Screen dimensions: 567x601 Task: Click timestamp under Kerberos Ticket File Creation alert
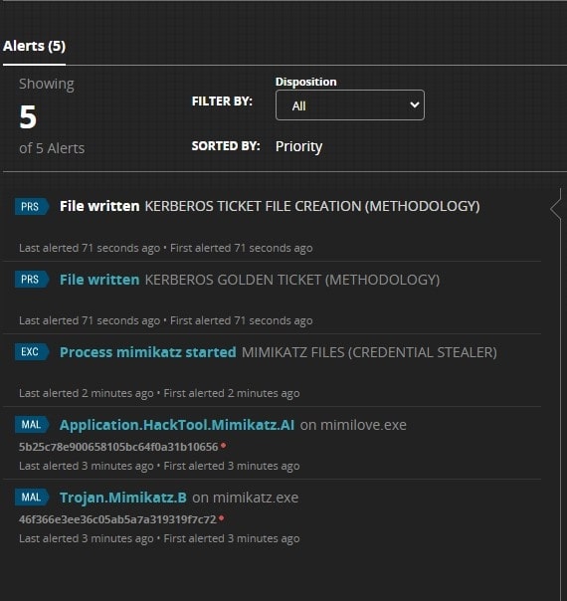coord(166,248)
